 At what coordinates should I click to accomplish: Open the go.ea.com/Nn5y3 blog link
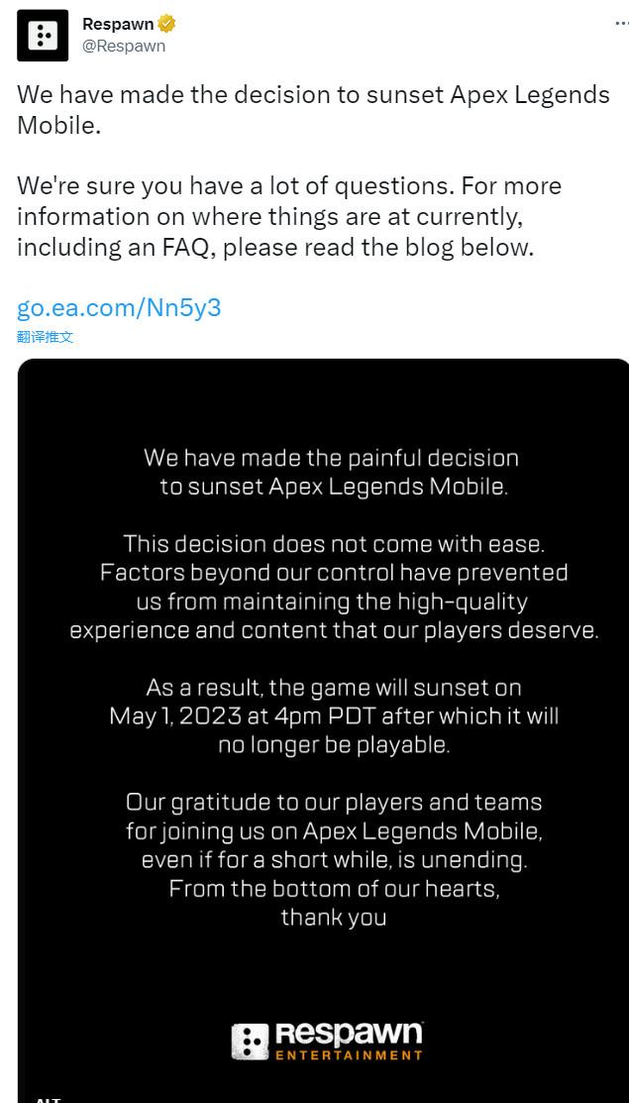point(118,307)
